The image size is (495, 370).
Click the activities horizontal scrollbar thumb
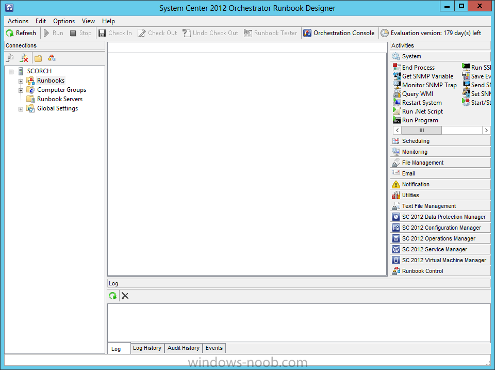[421, 130]
